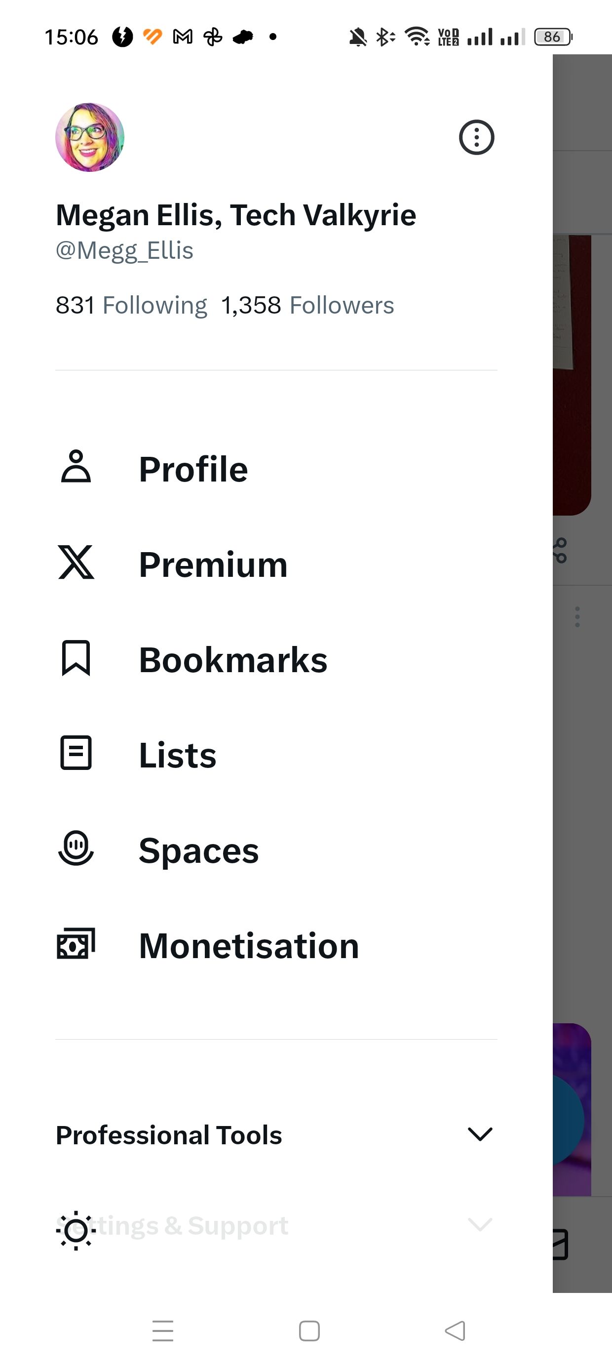612x1369 pixels.
Task: Open Lists using the list icon
Action: [x=76, y=754]
